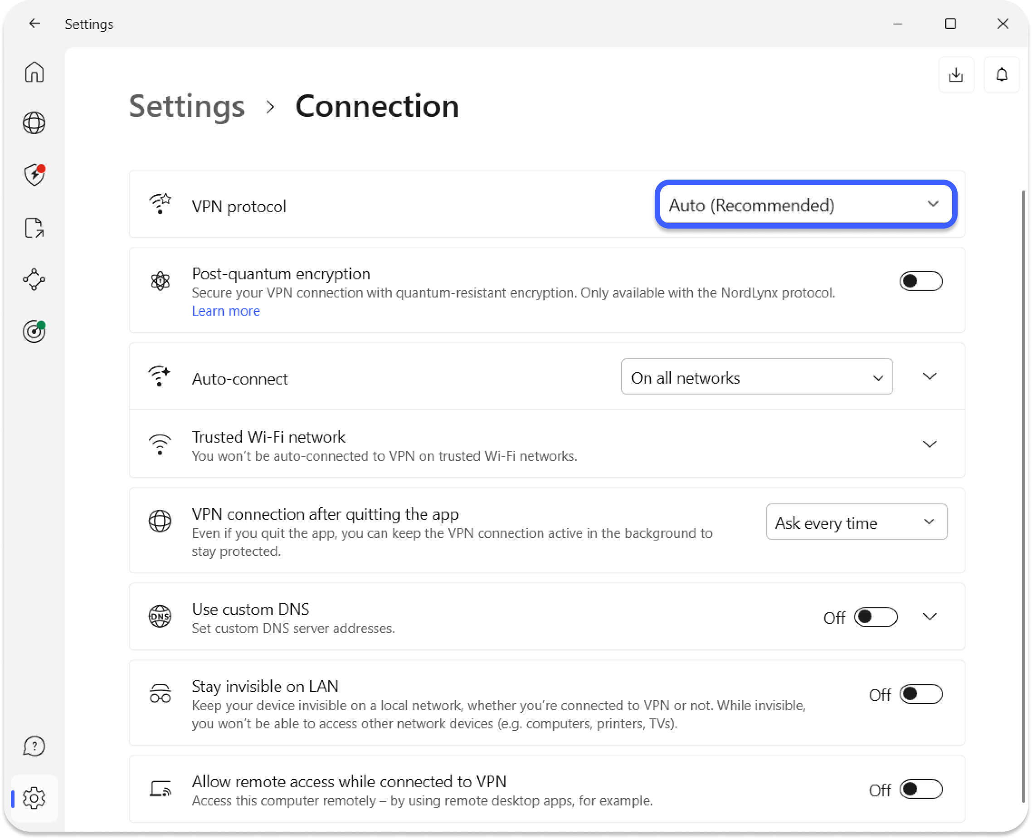Toggle Allow remote access while connected
This screenshot has height=839, width=1032.
(920, 790)
